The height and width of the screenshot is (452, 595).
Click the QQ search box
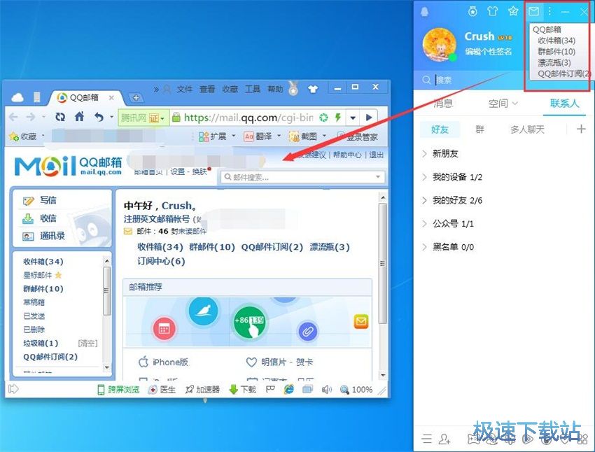[470, 80]
